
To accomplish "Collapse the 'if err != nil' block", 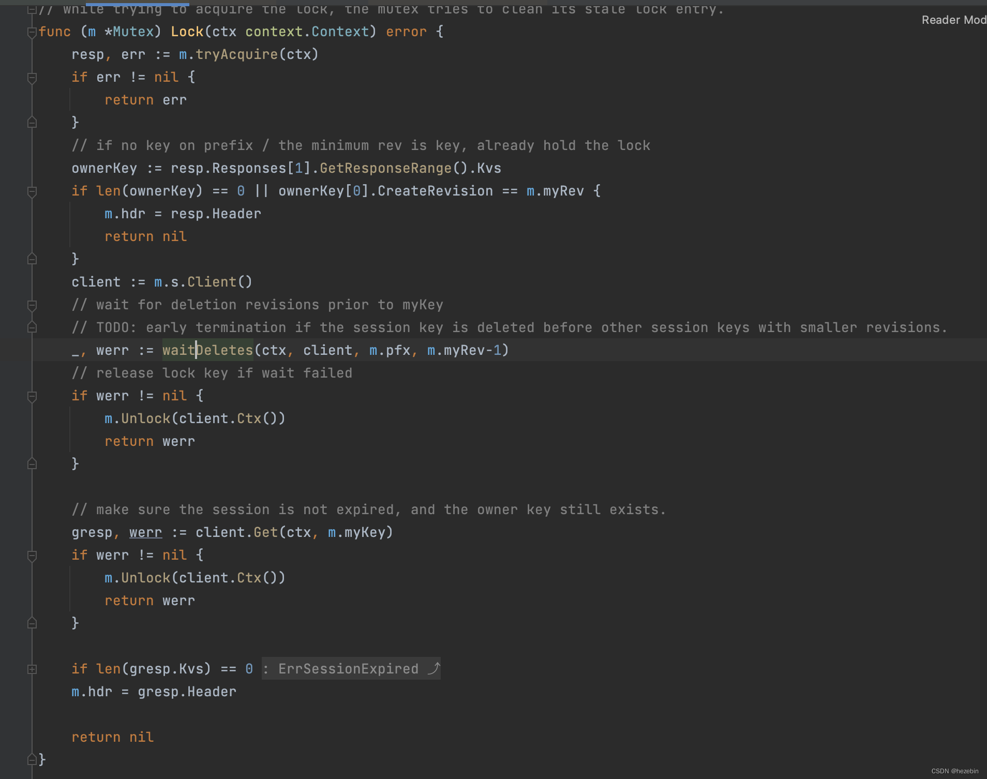I will coord(32,78).
